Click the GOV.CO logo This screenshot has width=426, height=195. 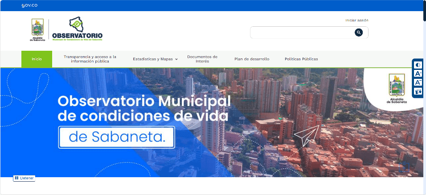tap(29, 6)
